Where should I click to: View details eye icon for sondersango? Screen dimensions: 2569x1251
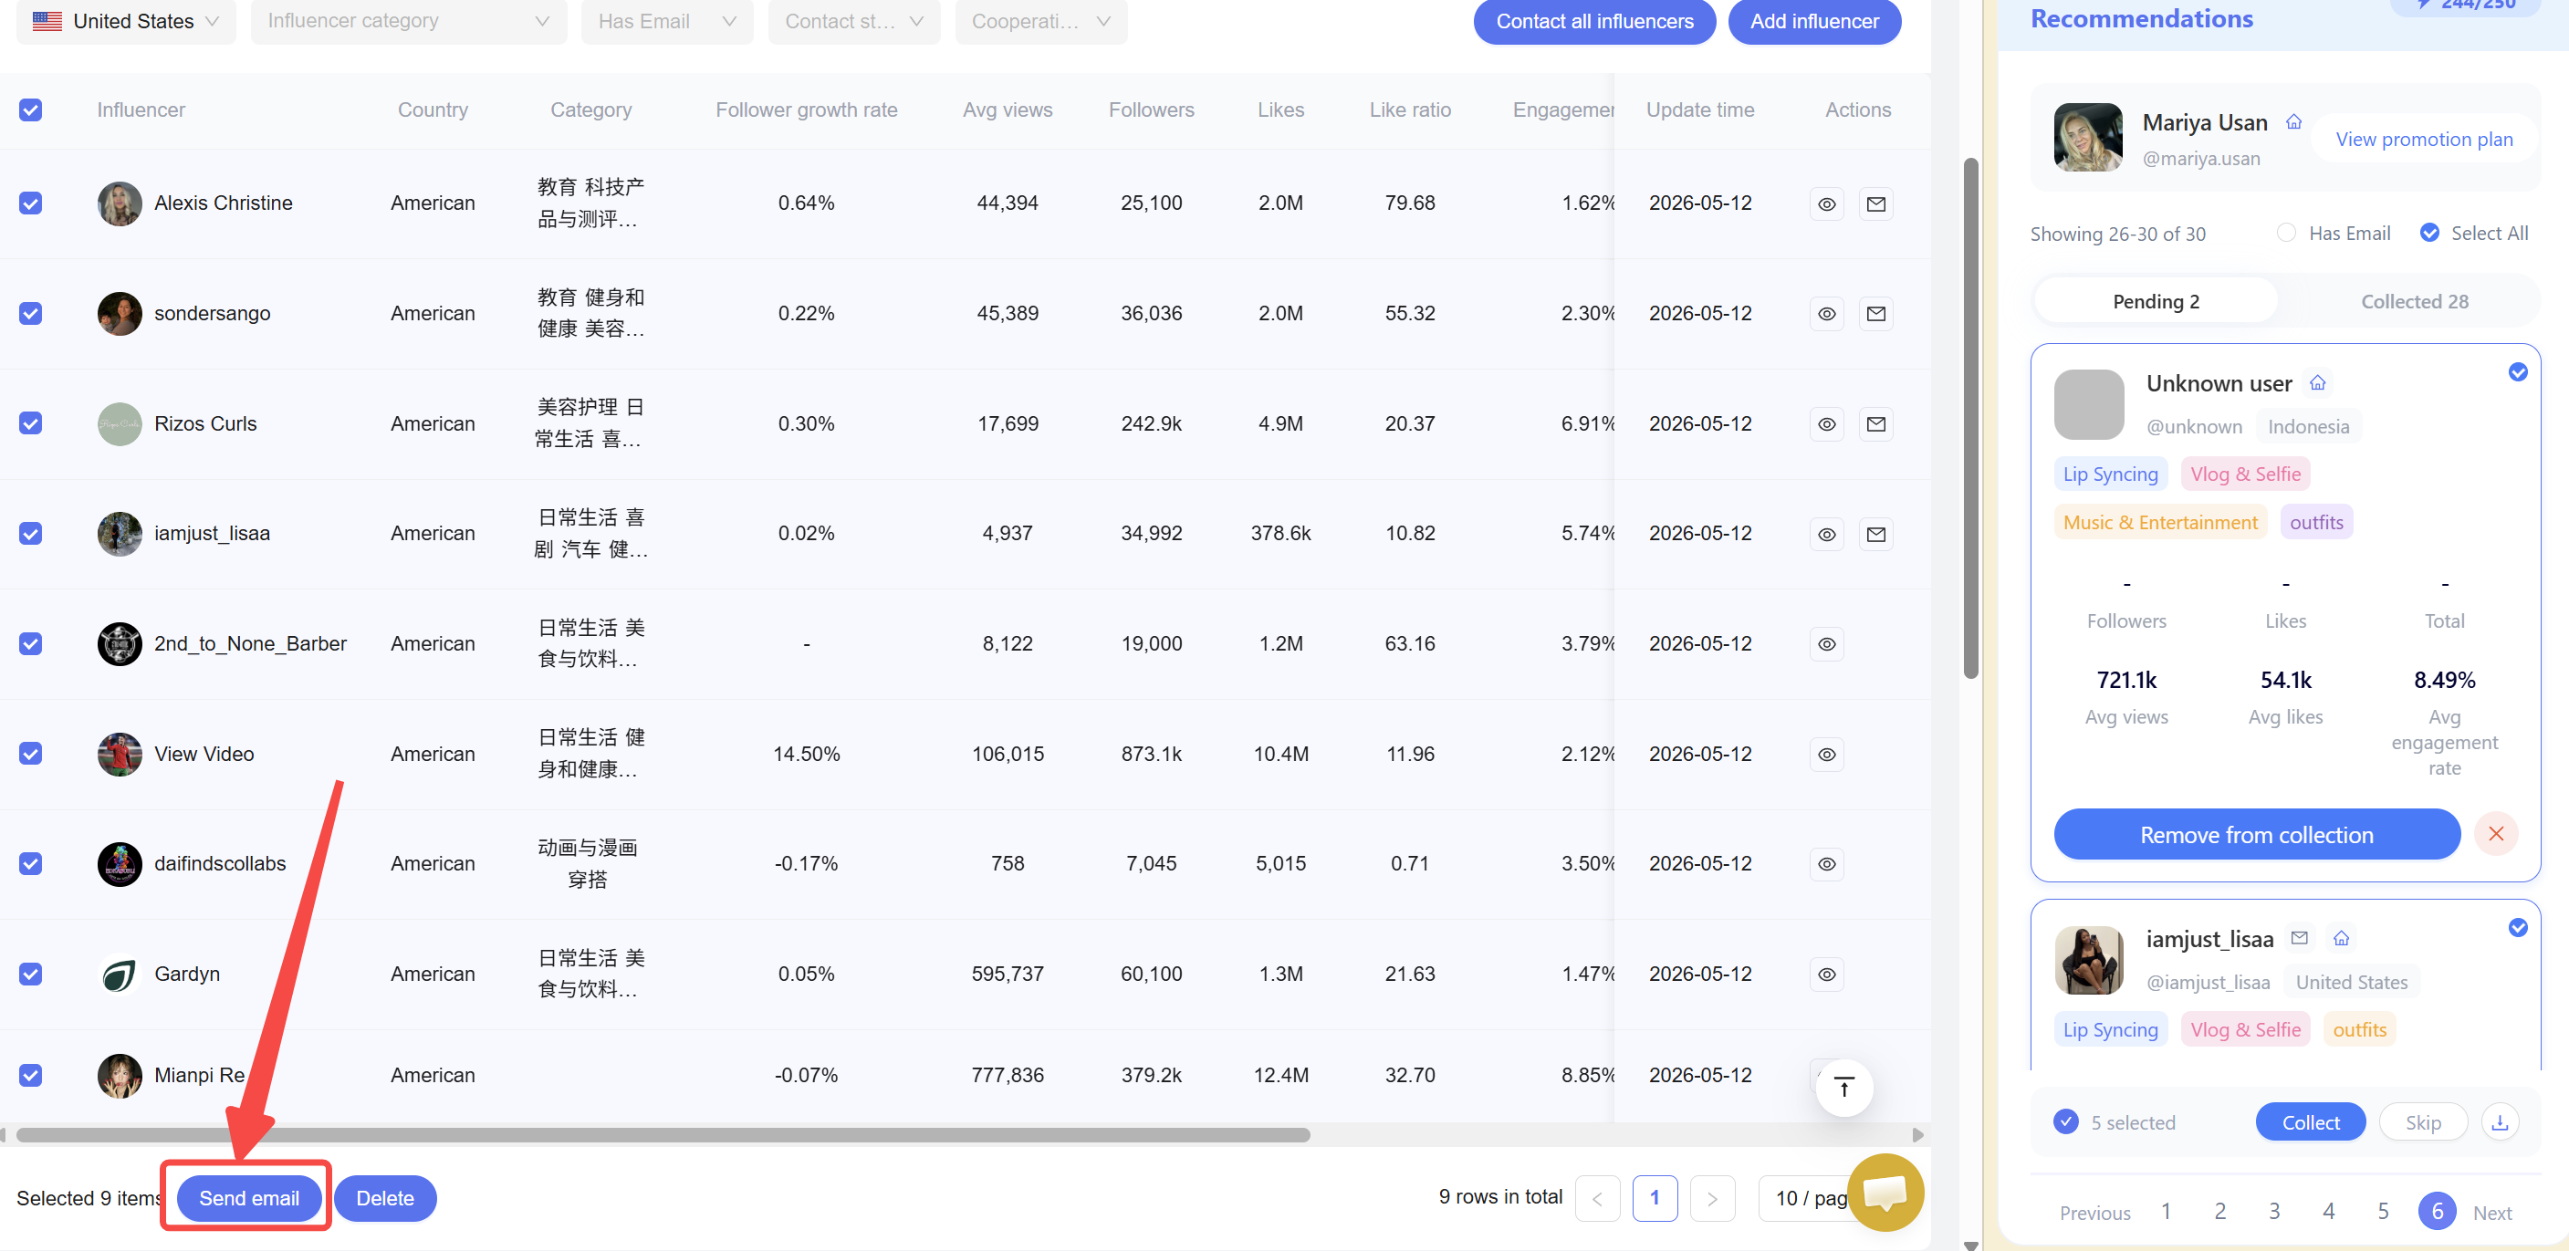1826,313
